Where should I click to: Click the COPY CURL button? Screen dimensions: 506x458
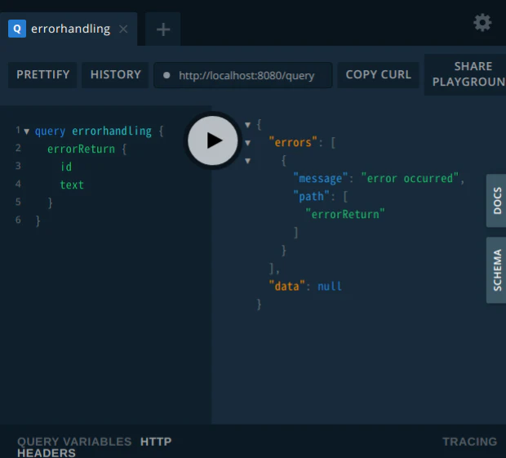coord(378,74)
